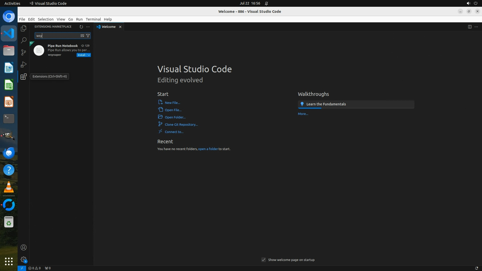Refresh the extensions marketplace list
Screen dimensions: 482x271
pos(81,27)
